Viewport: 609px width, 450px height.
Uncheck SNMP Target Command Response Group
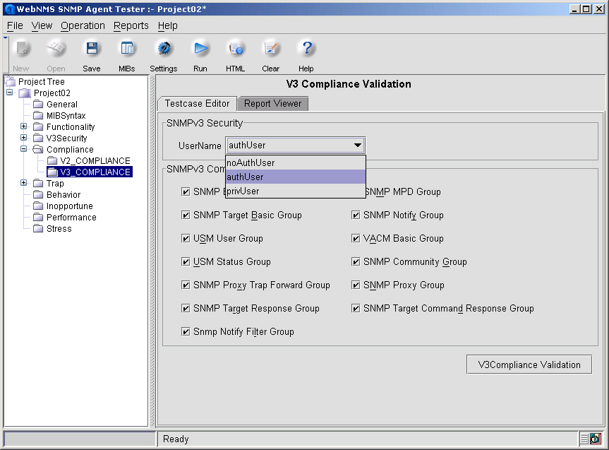[356, 309]
